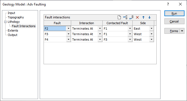Click the help question mark icon
Viewport: 187px width, 101px height.
168,4
